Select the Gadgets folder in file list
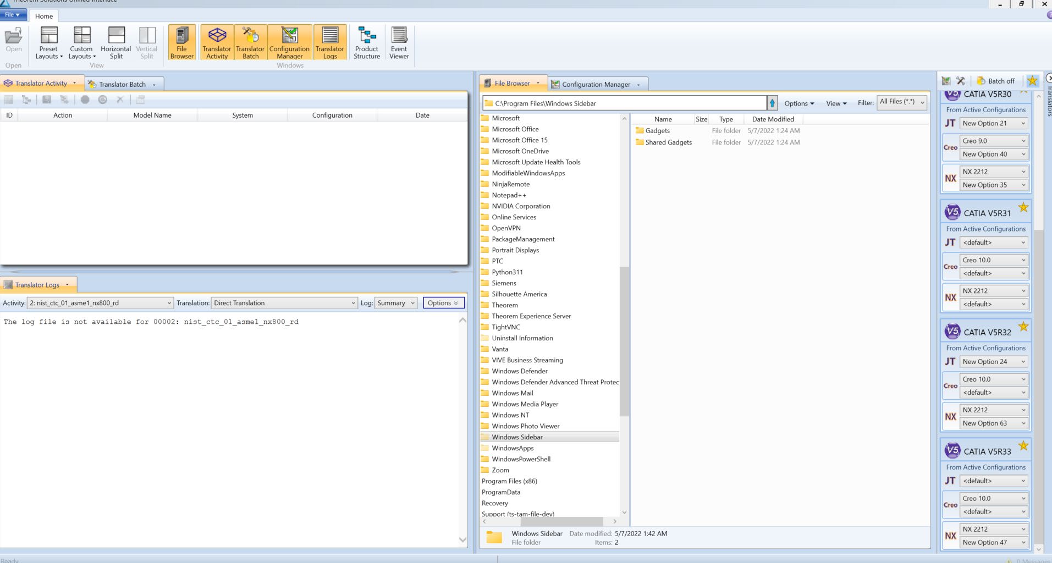The image size is (1052, 563). tap(657, 131)
